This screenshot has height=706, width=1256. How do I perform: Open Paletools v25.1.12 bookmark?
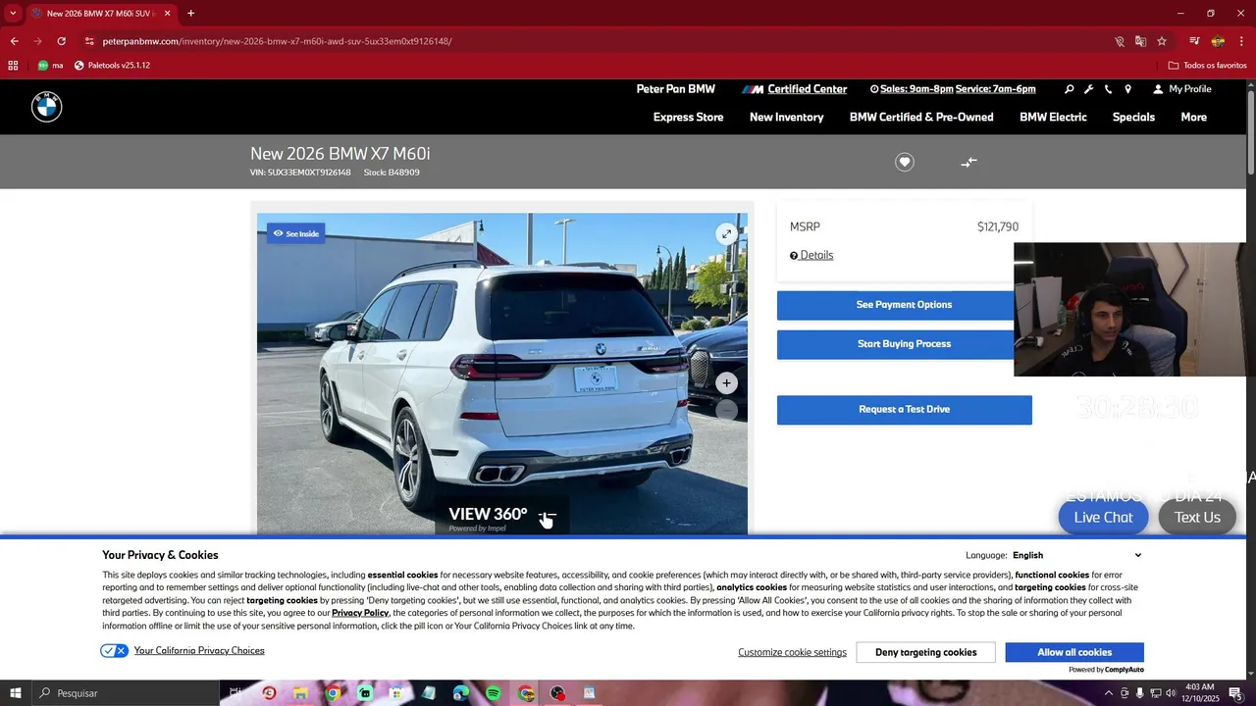click(x=112, y=66)
